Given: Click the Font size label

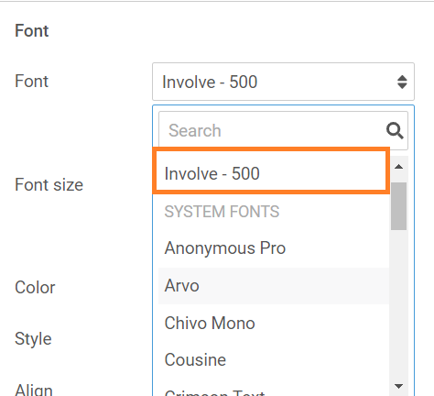Looking at the screenshot, I should [49, 185].
